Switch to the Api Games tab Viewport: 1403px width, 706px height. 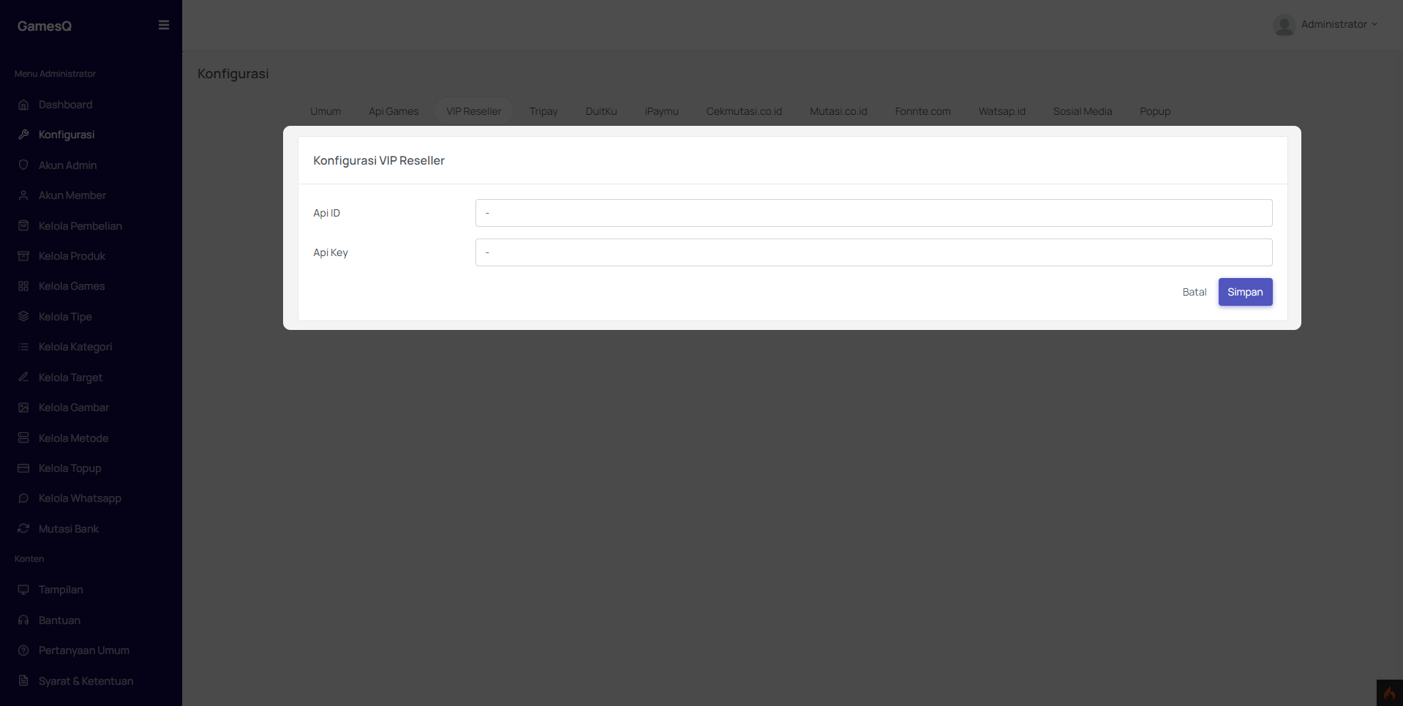coord(394,111)
